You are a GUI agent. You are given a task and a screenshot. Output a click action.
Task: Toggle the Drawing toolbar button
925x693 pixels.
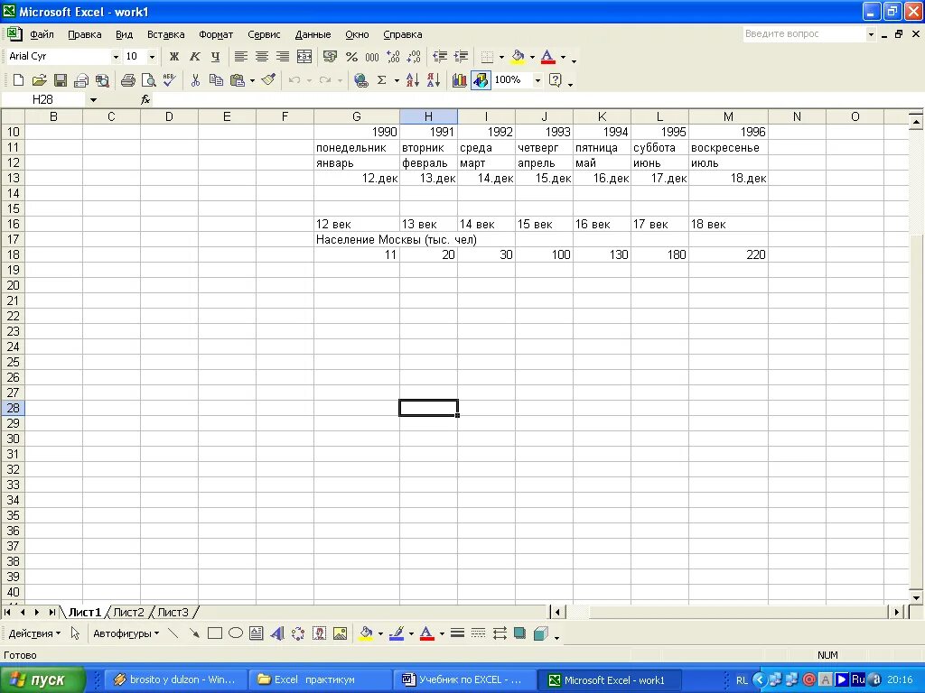click(481, 80)
